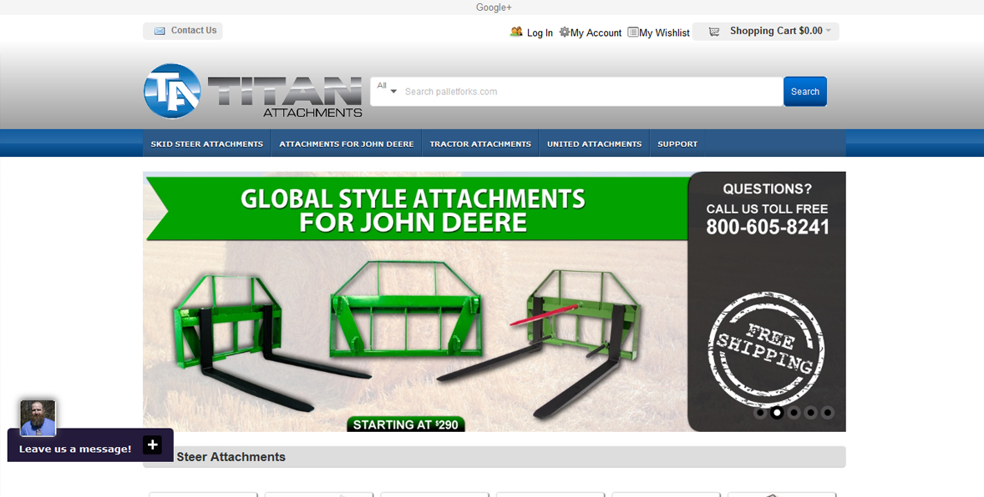Viewport: 984px width, 497px height.
Task: Open the Attachments for John Deere menu
Action: pyautogui.click(x=347, y=143)
